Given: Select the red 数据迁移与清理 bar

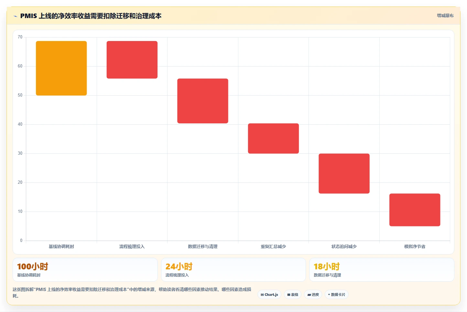Looking at the screenshot, I should (x=203, y=101).
